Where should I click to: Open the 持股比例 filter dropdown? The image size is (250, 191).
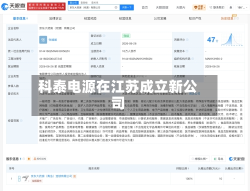point(199,159)
